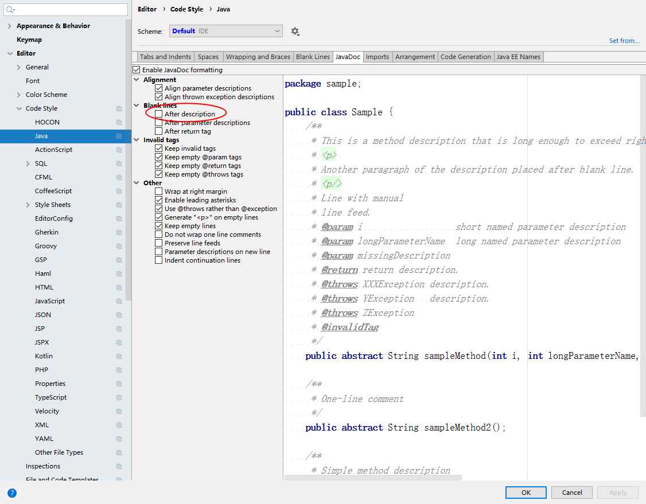Image resolution: width=646 pixels, height=504 pixels.
Task: Click the settings tree vertical scrollbar
Action: click(129, 160)
